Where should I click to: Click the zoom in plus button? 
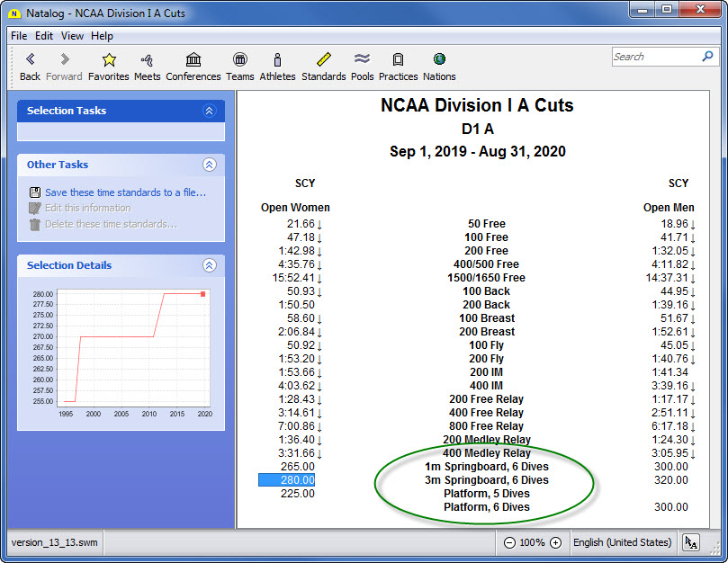(555, 542)
